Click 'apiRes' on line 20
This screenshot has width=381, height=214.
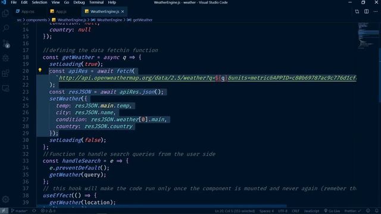click(x=78, y=71)
